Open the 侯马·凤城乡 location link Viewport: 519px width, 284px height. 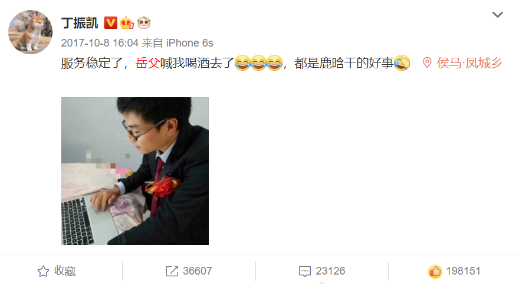pyautogui.click(x=469, y=63)
